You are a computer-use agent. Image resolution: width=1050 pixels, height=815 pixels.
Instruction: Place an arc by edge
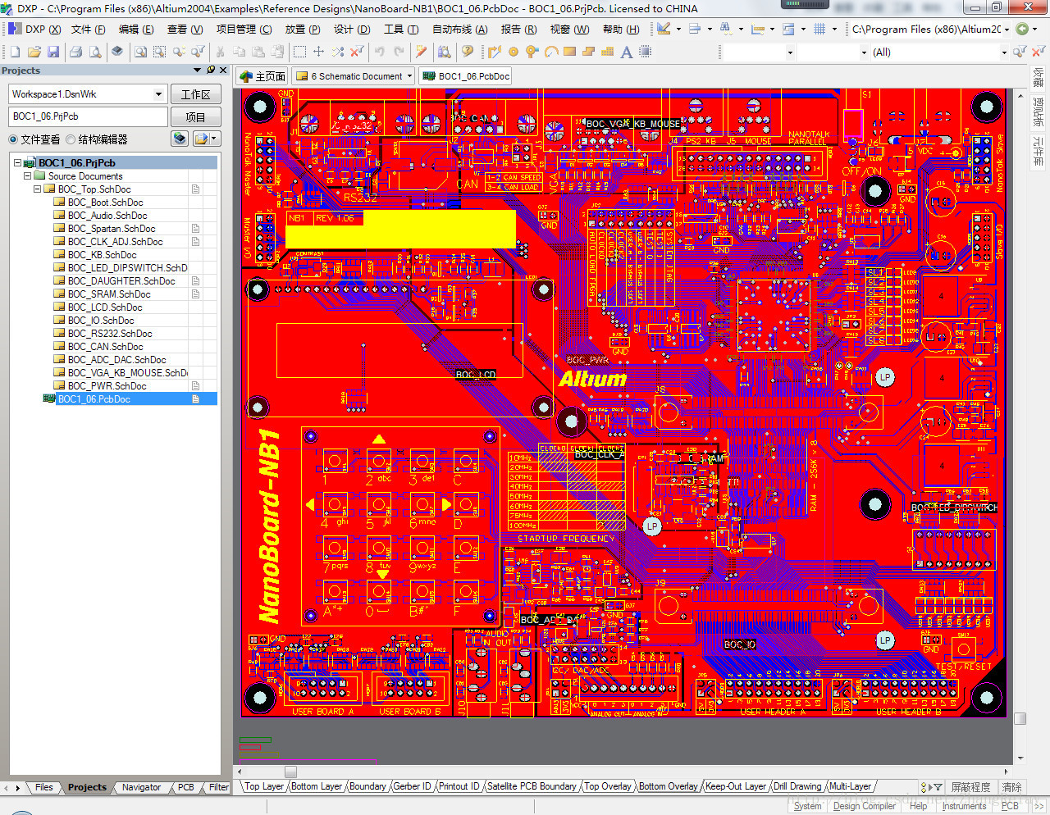pos(551,52)
